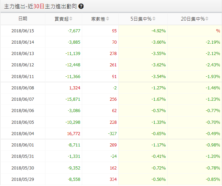Select the date 2018/06/05

click(23, 122)
